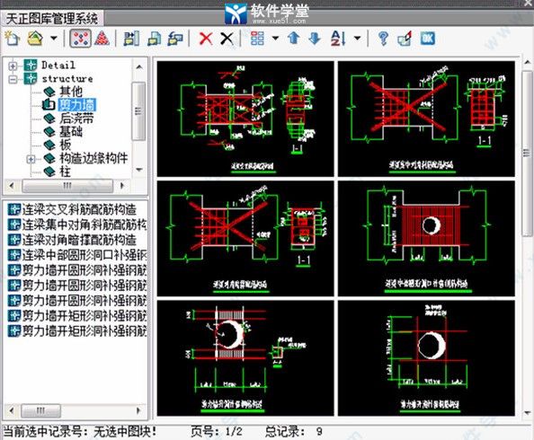Expand the 构造边缘构件 tree node
534x440 pixels.
click(x=31, y=159)
